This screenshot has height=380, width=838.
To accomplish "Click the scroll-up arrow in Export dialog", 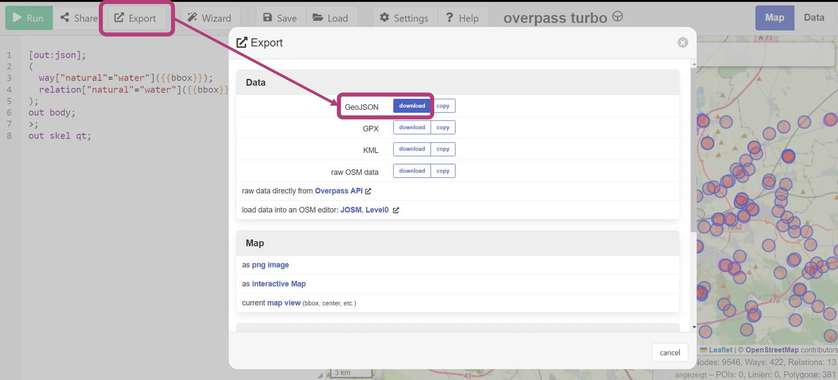I will [x=694, y=65].
